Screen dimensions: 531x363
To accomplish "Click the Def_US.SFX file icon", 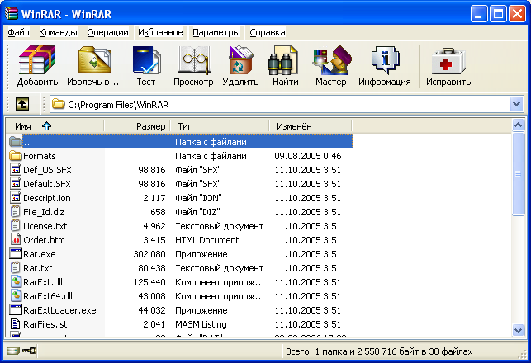I will (15, 170).
